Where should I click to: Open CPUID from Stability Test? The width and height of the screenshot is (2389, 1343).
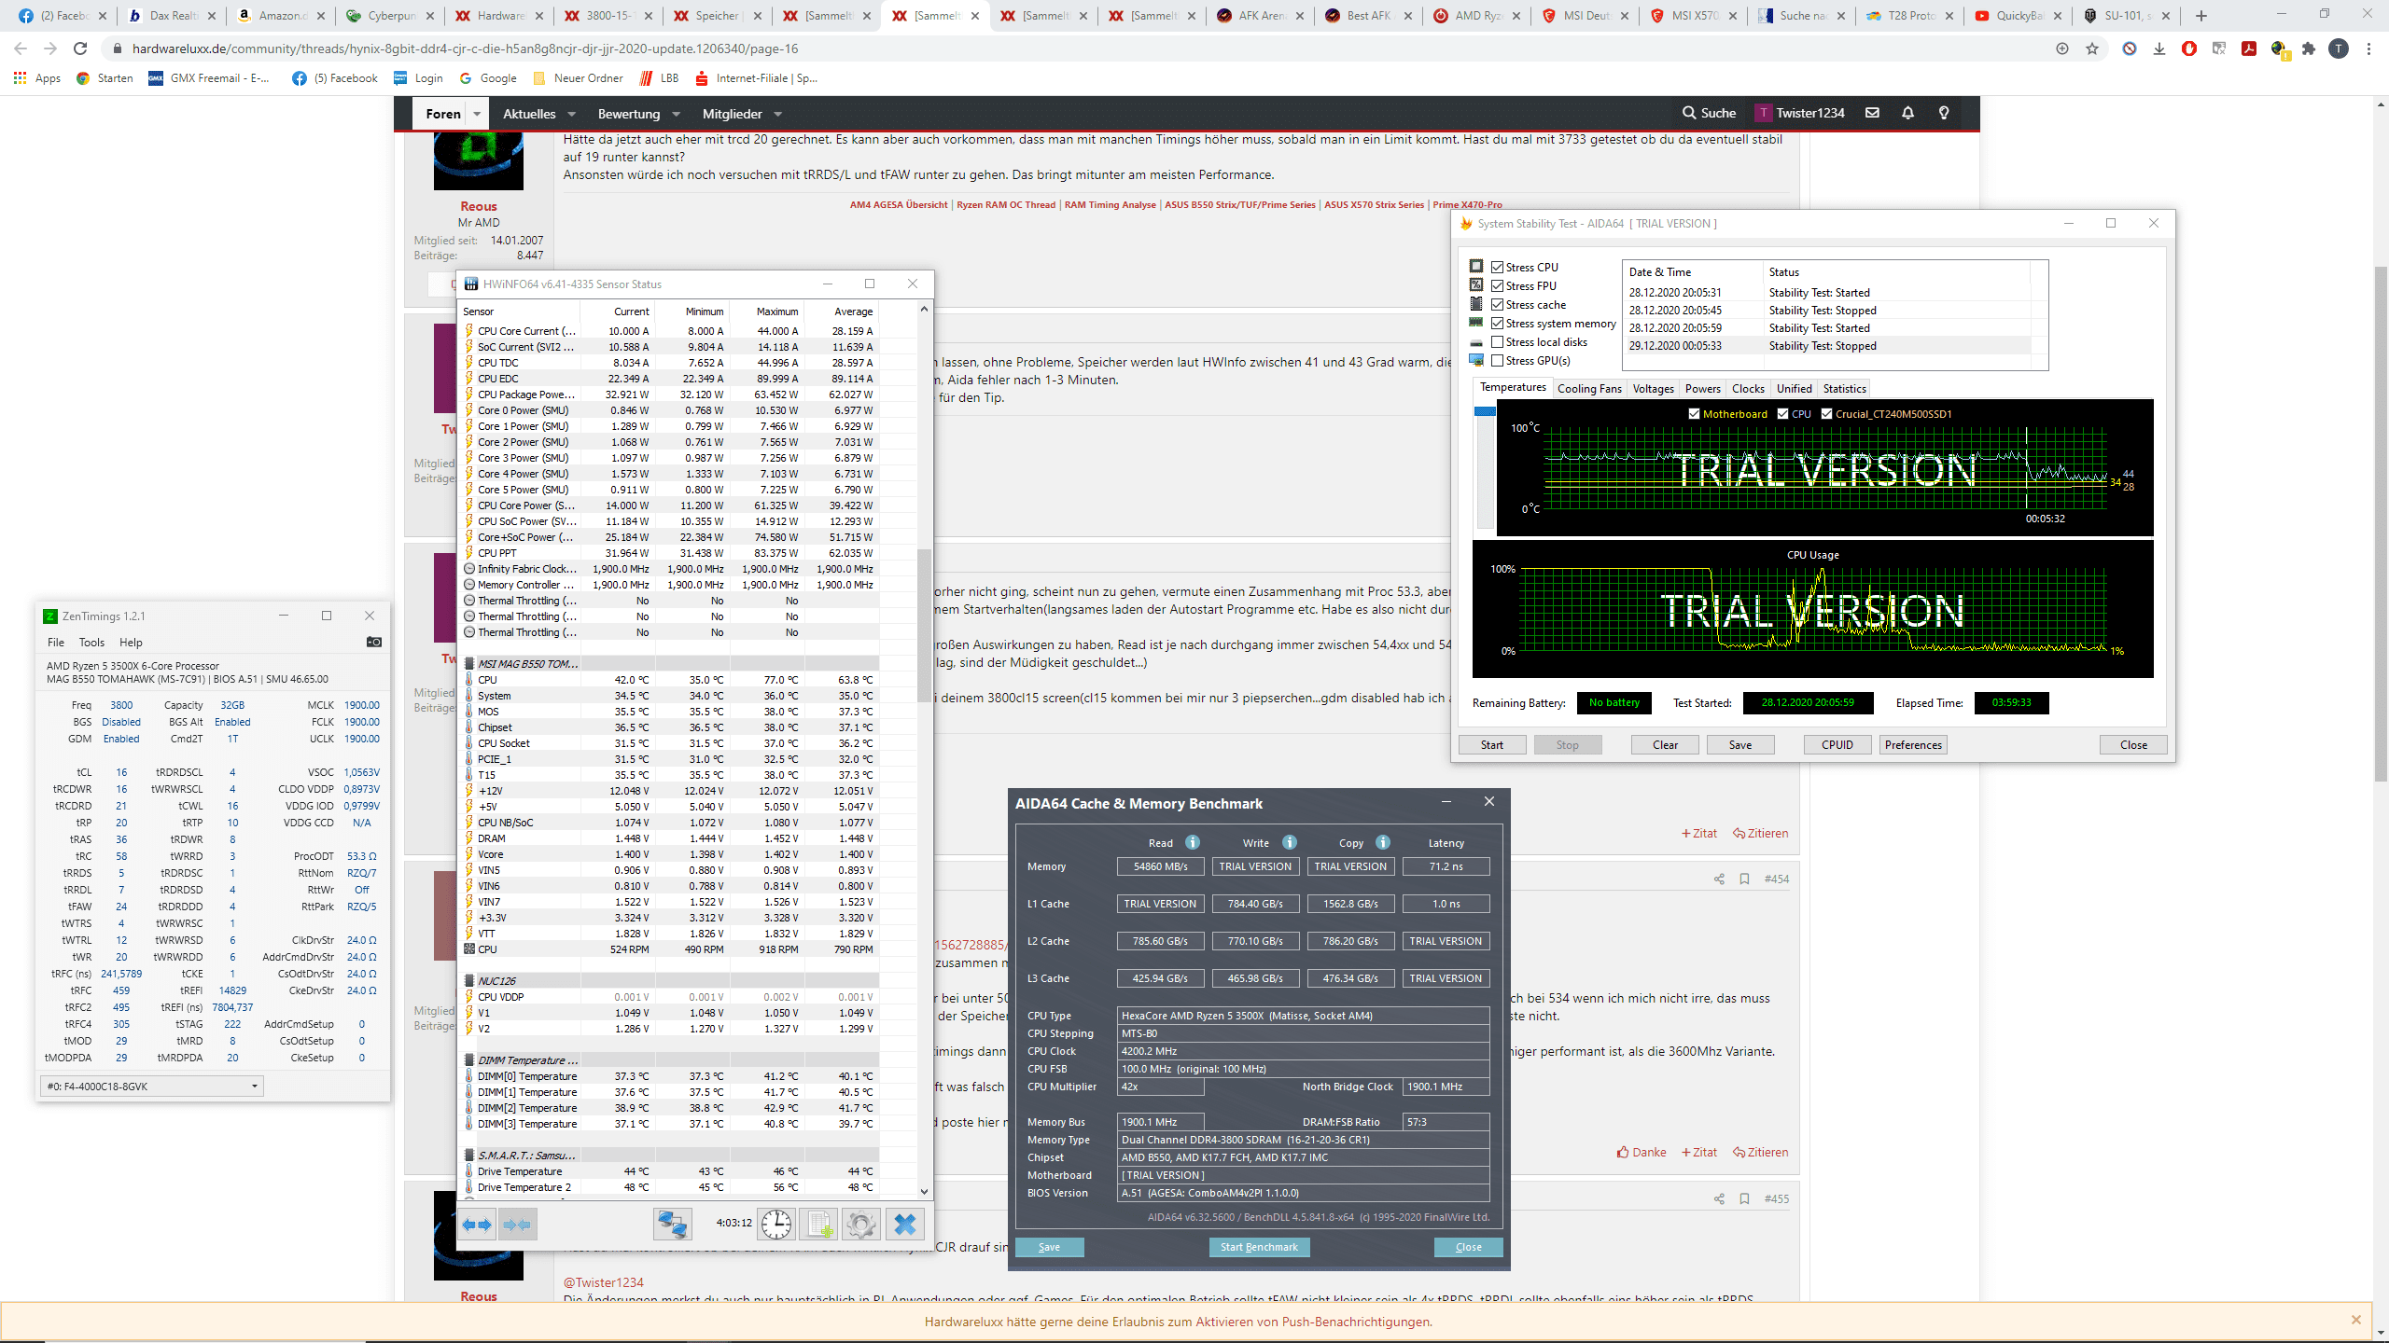point(1837,744)
